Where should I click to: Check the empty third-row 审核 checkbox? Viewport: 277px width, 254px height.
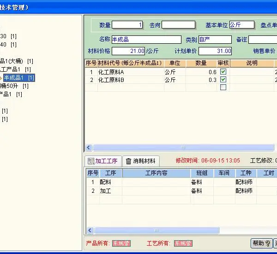[223, 87]
